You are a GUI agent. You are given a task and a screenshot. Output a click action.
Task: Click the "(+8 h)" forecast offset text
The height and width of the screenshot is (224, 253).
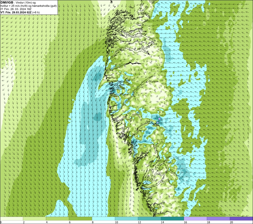pyautogui.click(x=36, y=12)
